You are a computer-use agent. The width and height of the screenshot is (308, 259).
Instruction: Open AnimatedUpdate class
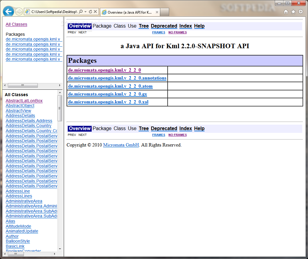22,231
